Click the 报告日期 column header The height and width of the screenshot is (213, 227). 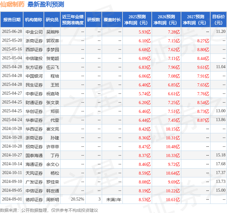pos(12,20)
